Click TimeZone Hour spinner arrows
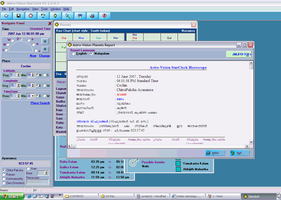The height and width of the screenshot is (200, 281). point(18,96)
